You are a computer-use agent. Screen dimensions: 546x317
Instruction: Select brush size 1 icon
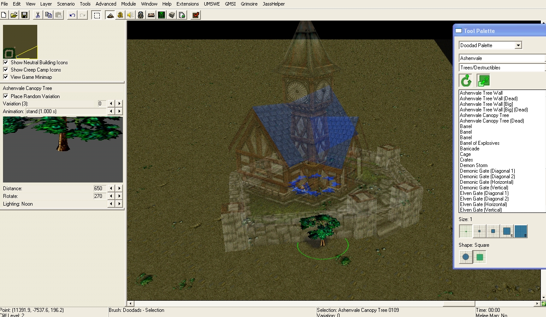[466, 231]
